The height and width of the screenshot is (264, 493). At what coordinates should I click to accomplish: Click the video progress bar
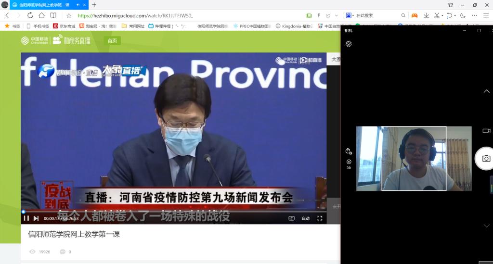(x=173, y=212)
